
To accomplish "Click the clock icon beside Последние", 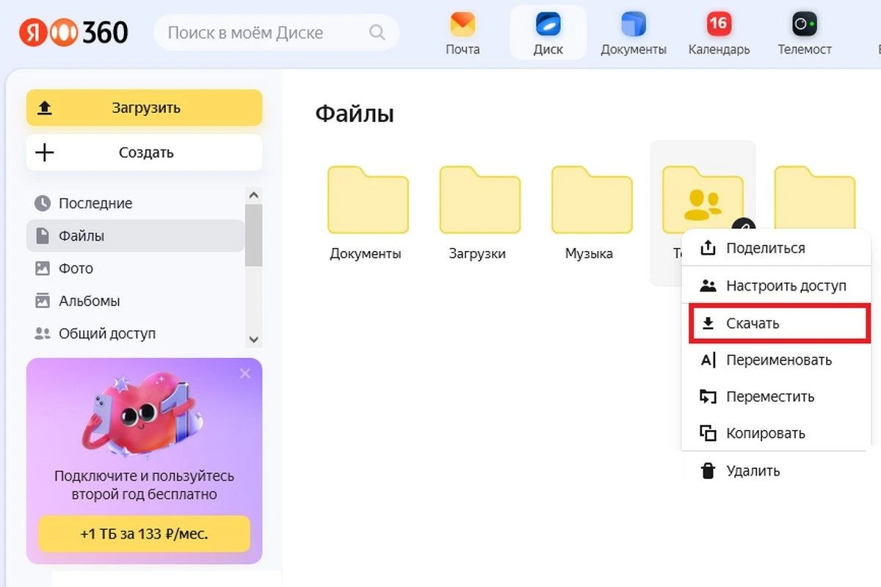I will (43, 203).
